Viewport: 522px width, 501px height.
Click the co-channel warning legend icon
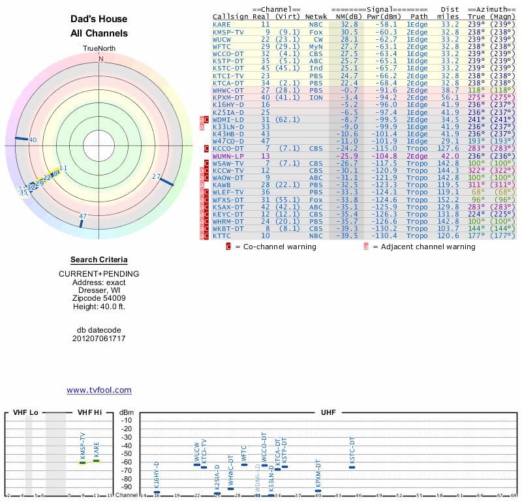[228, 247]
